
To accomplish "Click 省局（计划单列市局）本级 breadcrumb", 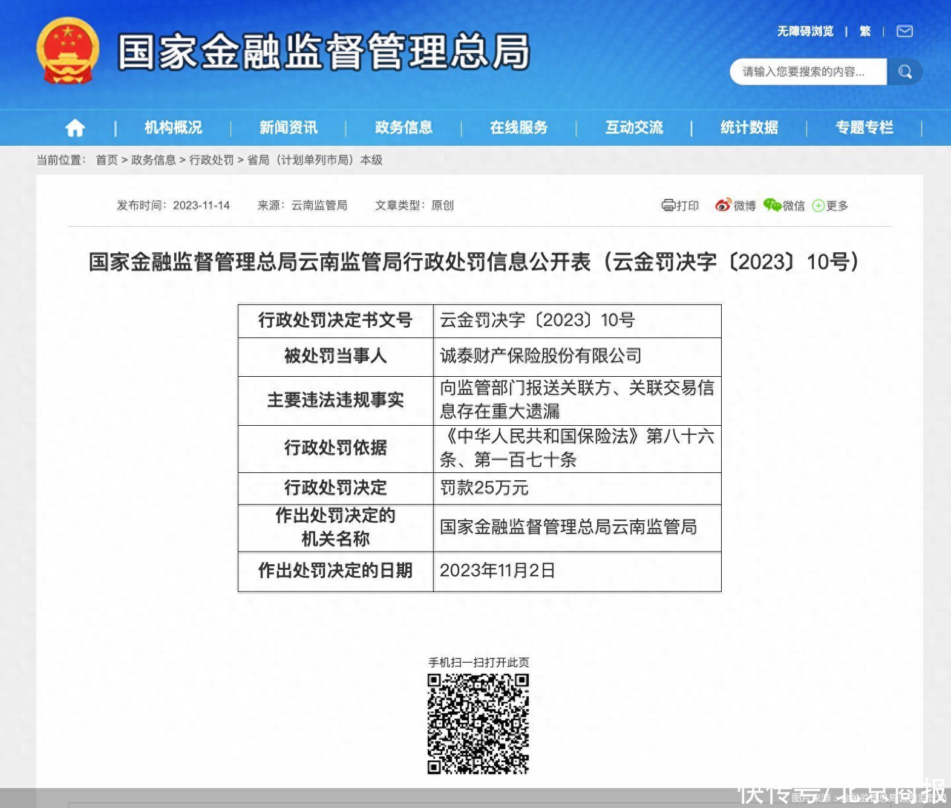I will [x=315, y=160].
